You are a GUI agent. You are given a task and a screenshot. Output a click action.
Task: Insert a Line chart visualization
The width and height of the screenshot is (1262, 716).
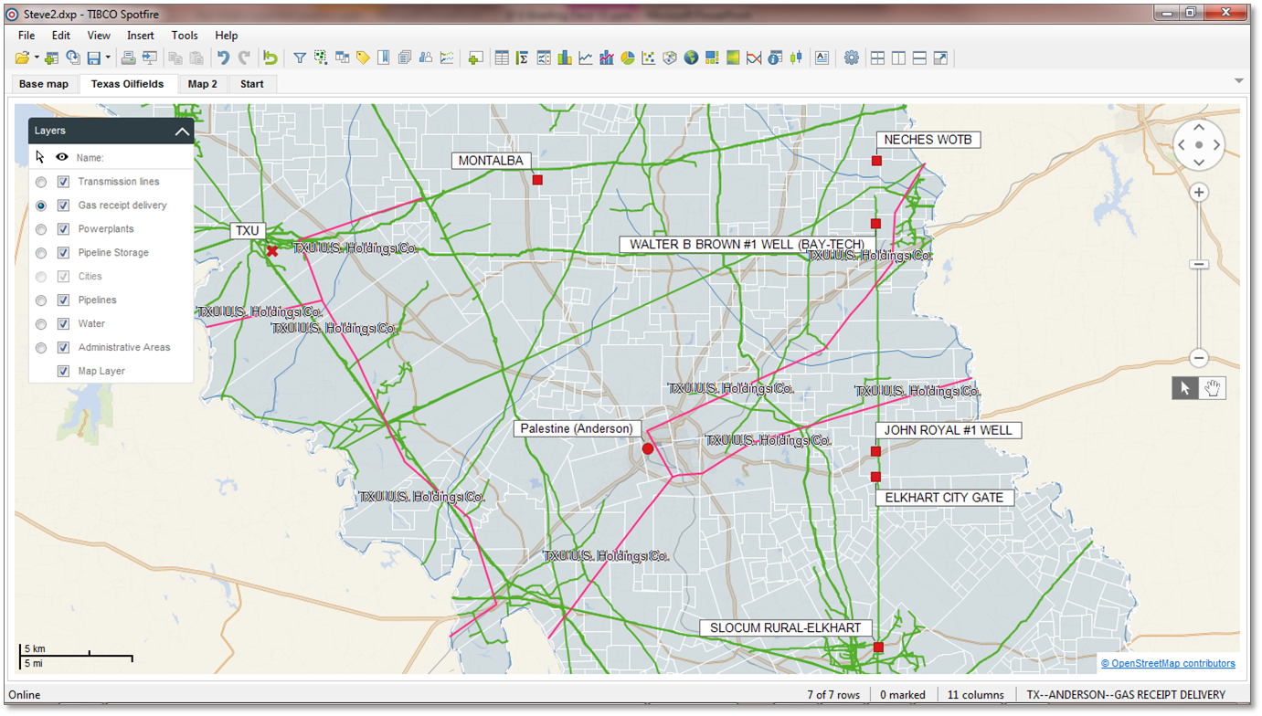(x=586, y=58)
